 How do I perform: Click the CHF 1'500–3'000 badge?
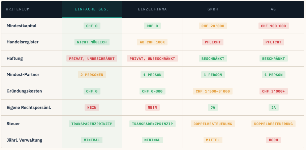(213, 91)
